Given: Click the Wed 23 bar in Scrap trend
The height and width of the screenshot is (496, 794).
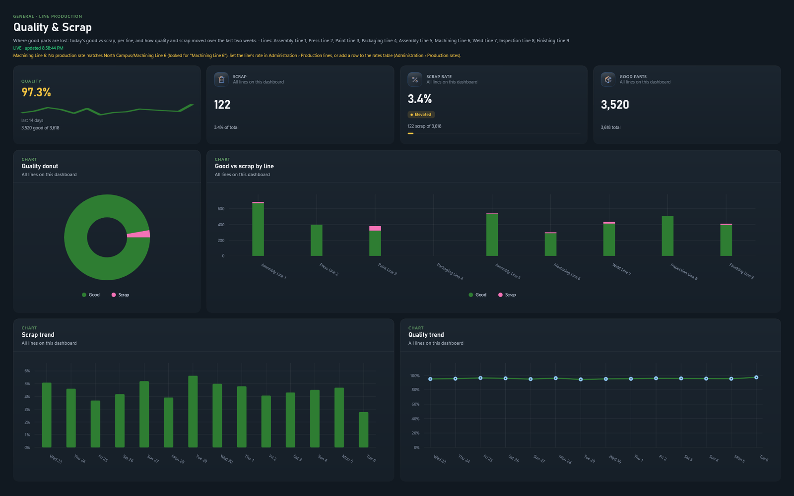Looking at the screenshot, I should (47, 415).
